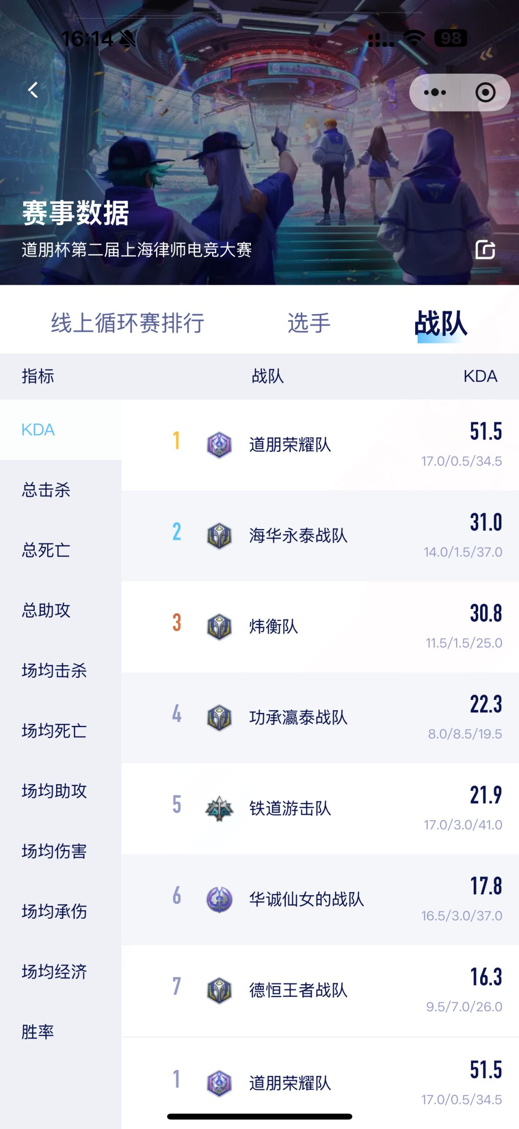Tap the mini-program capsule target icon
The height and width of the screenshot is (1129, 519).
point(486,91)
